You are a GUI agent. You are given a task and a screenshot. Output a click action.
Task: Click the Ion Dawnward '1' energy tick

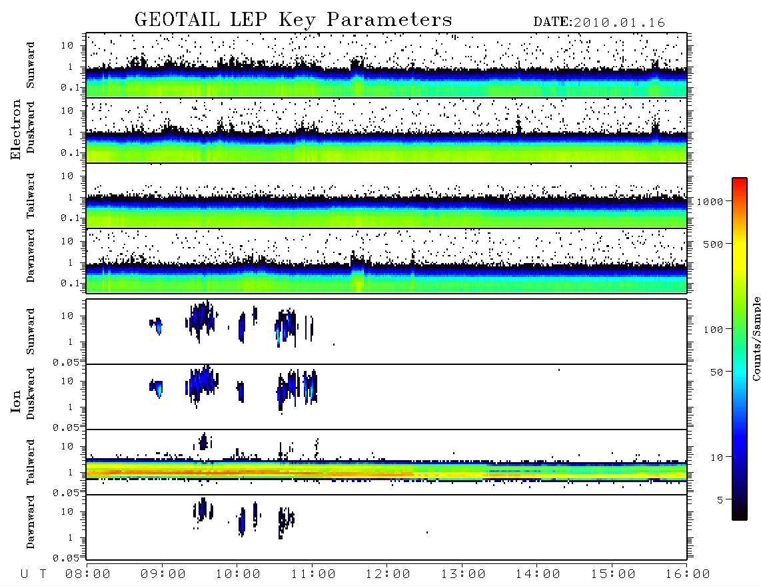71,537
